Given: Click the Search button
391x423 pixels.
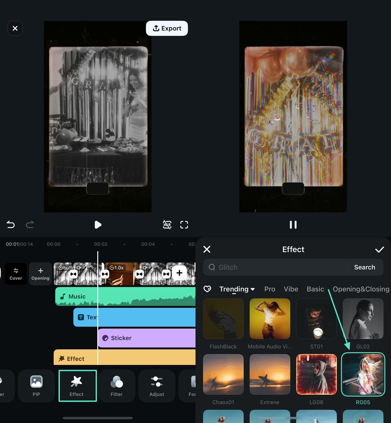Looking at the screenshot, I should pos(365,267).
